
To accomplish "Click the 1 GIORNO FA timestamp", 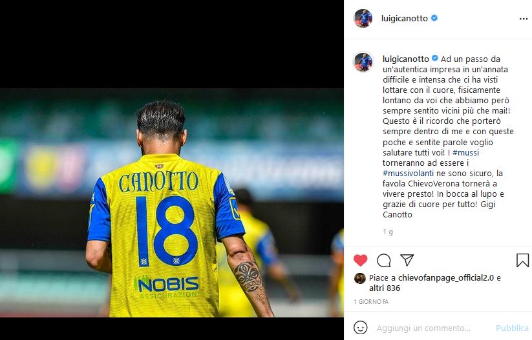I will 371,302.
